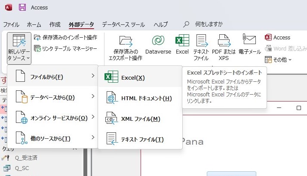The height and width of the screenshot is (176, 307).
Task: Select the Q_受注済 query in navigation pane
Action: click(x=26, y=158)
